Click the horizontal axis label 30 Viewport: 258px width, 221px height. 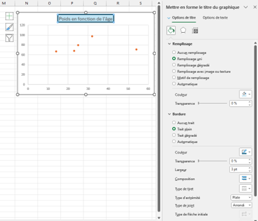click(x=88, y=89)
